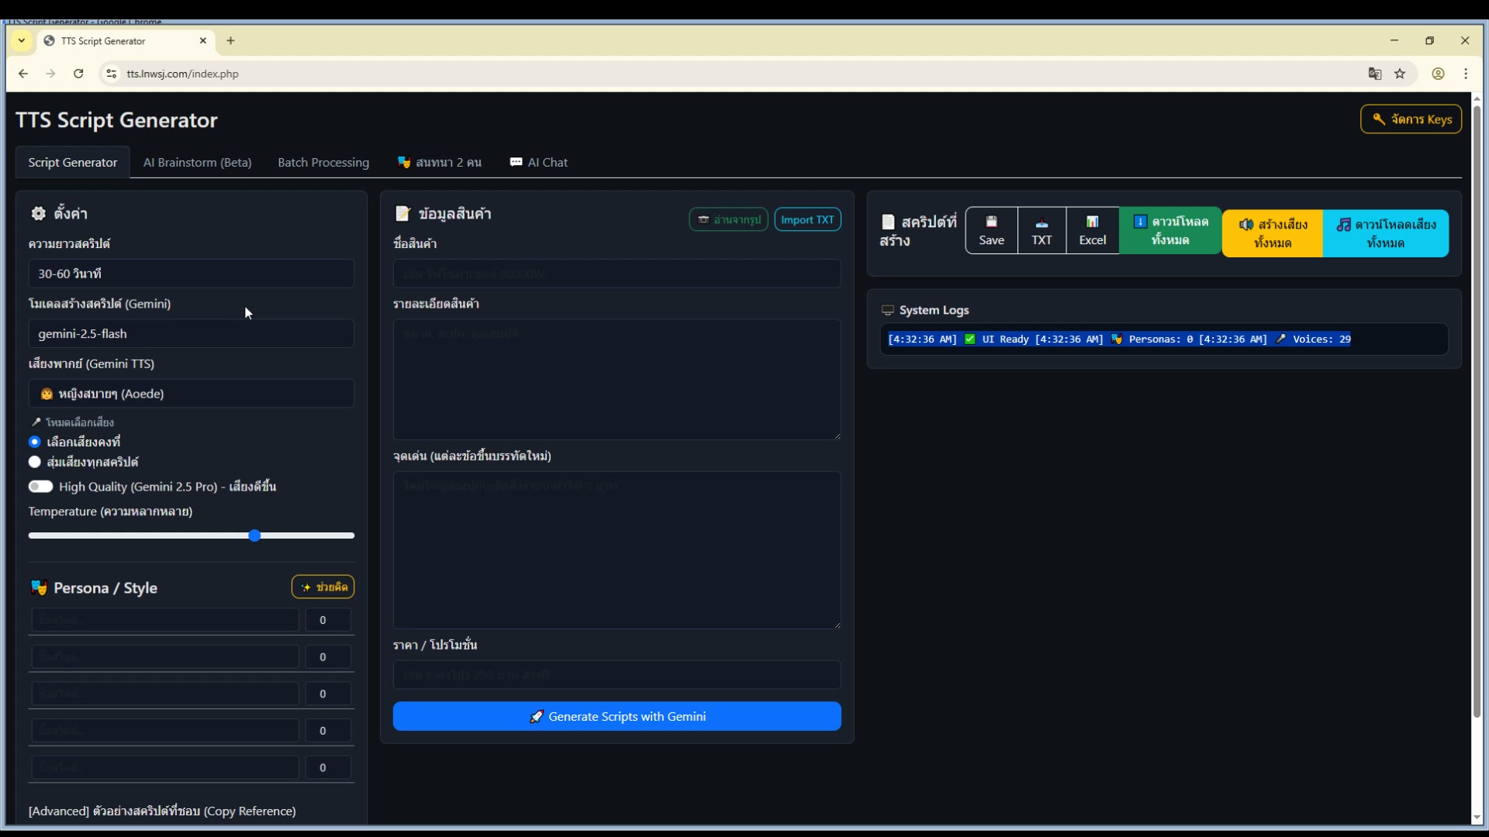Screen dimensions: 1489x837
Task: Select random voice per script option
Action: point(34,462)
